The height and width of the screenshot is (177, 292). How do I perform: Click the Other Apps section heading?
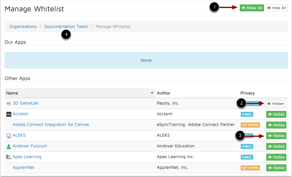(18, 78)
